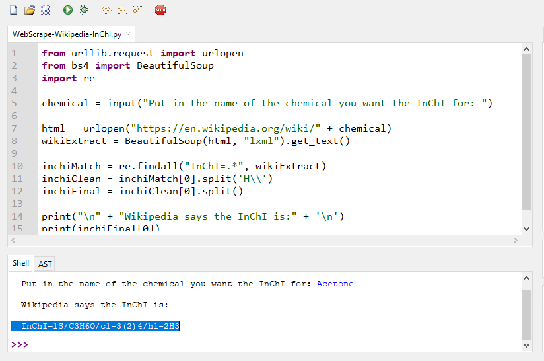Screen dimensions: 544x361
Task: Open a file with the folder icon
Action: coord(30,10)
